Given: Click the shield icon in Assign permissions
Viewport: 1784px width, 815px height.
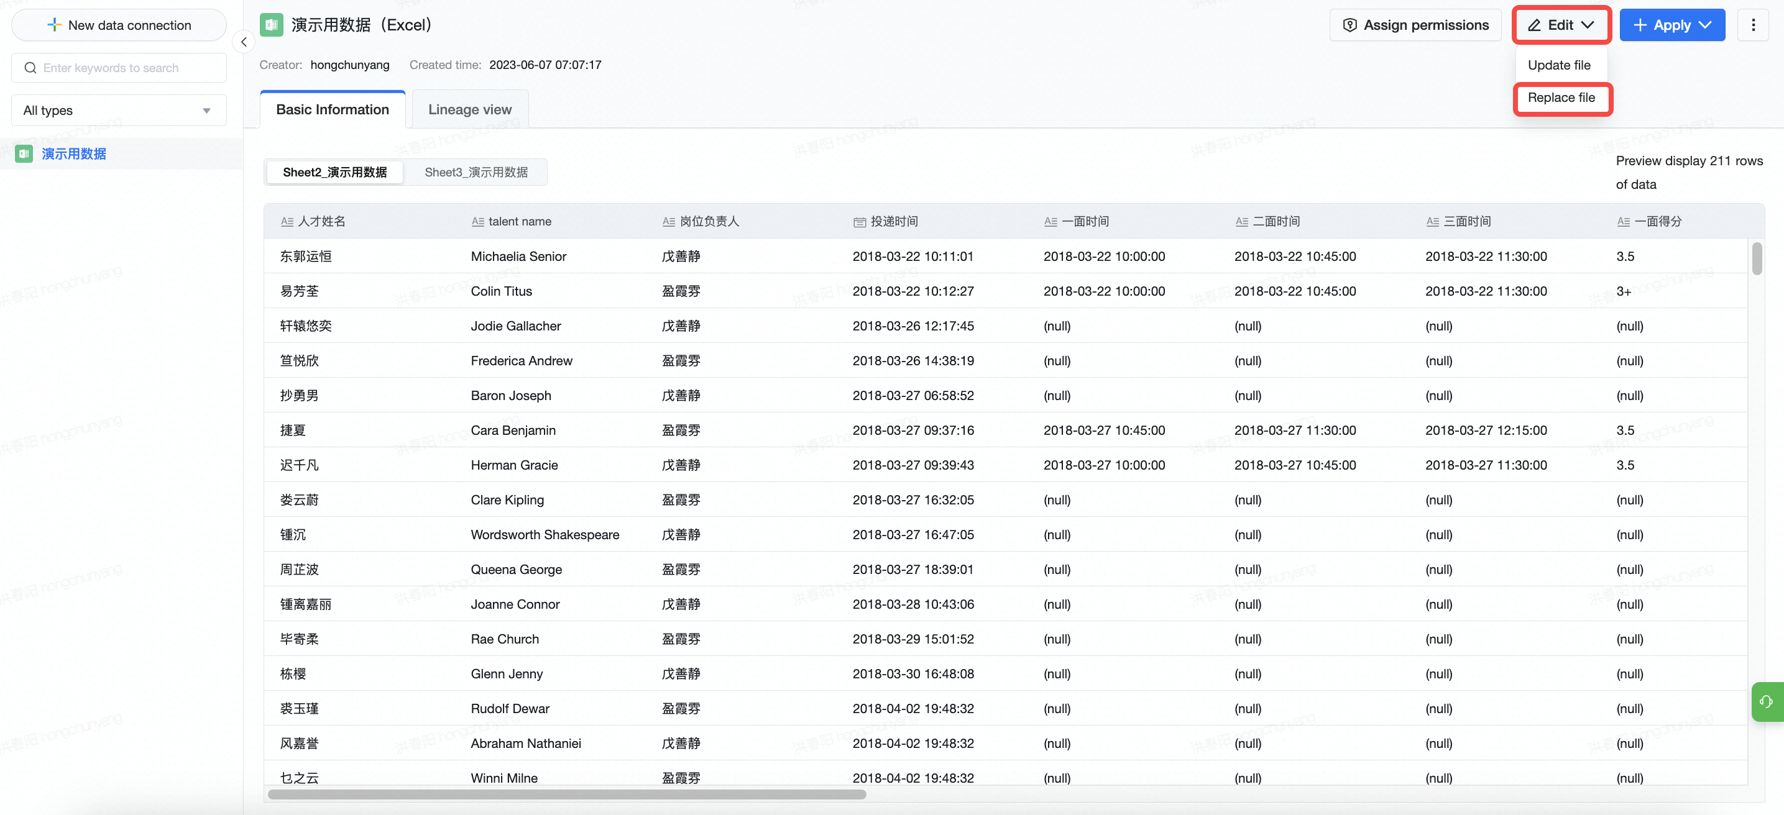Looking at the screenshot, I should tap(1349, 25).
